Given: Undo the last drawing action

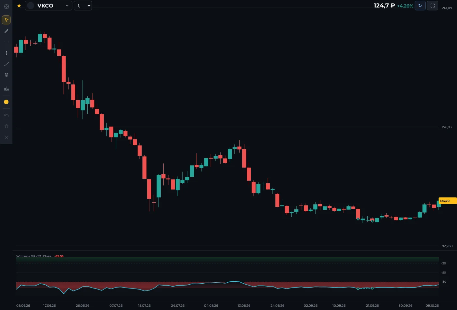Looking at the screenshot, I should point(6,115).
